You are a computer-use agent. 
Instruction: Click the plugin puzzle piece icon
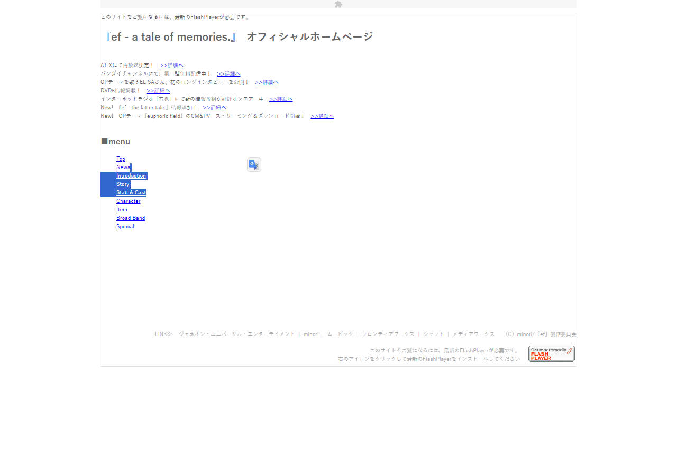[x=338, y=4]
